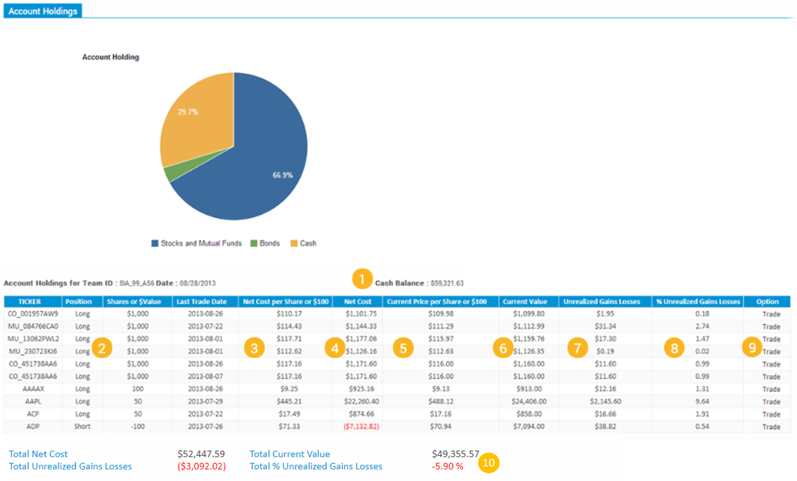Click the Total Unrealized Gains Losses label

coord(71,467)
